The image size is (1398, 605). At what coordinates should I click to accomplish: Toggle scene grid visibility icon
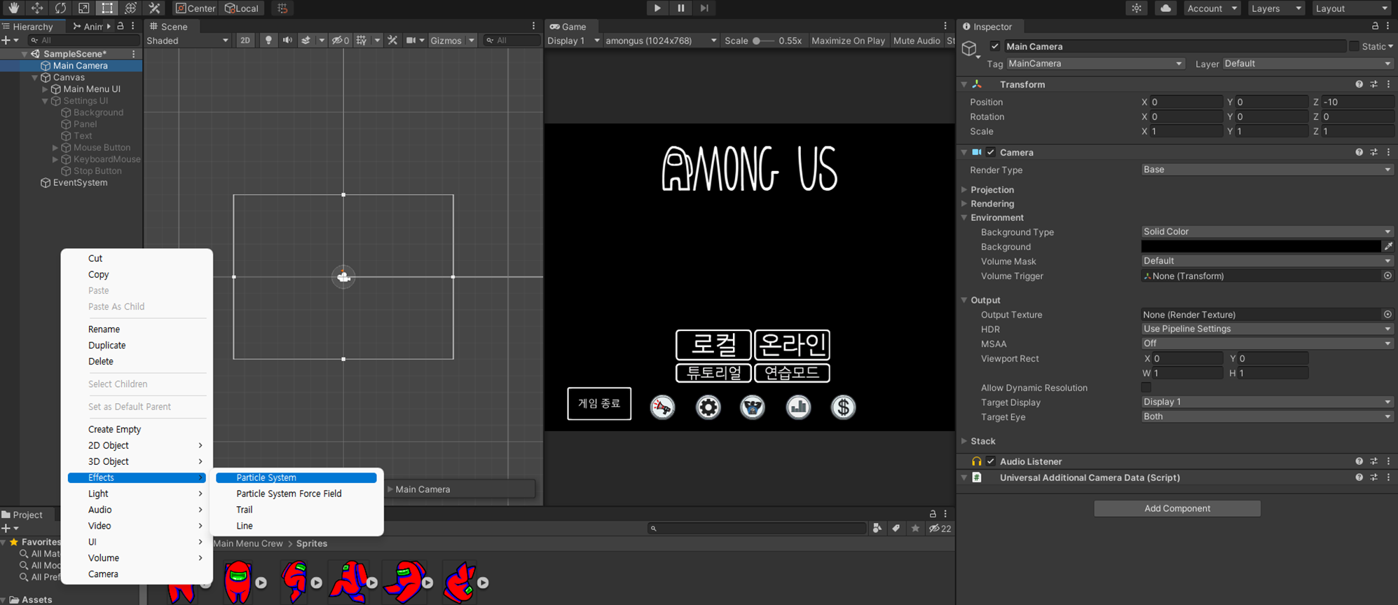pyautogui.click(x=362, y=41)
